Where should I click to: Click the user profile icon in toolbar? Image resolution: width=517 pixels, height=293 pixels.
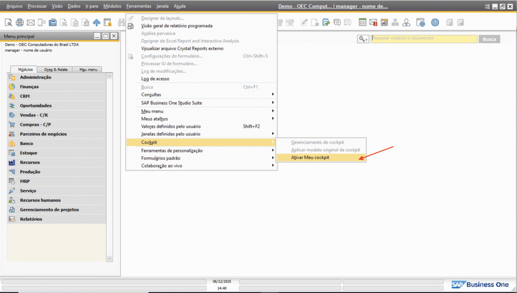pos(406,23)
